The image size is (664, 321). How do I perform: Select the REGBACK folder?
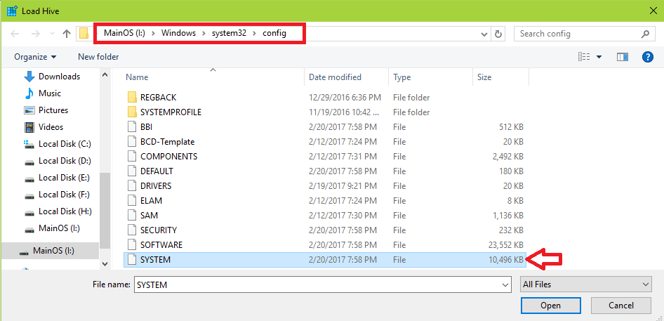325,98
